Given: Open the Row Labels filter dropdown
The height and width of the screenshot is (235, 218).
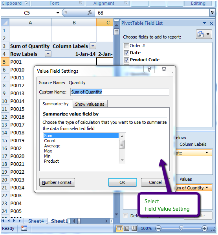Looking at the screenshot, I should (48, 54).
